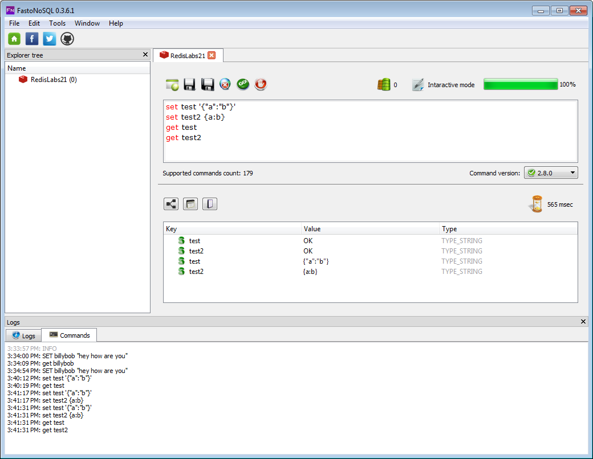
Task: Open the Tools menu
Action: click(57, 23)
